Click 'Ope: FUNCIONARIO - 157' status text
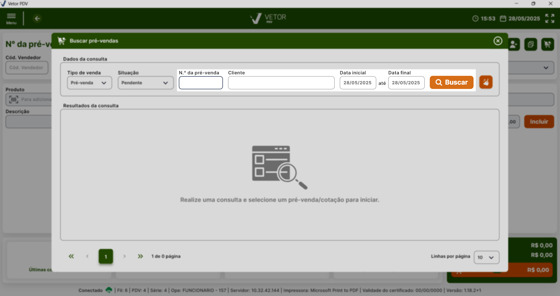Viewport: 560px width, 296px height. click(198, 290)
